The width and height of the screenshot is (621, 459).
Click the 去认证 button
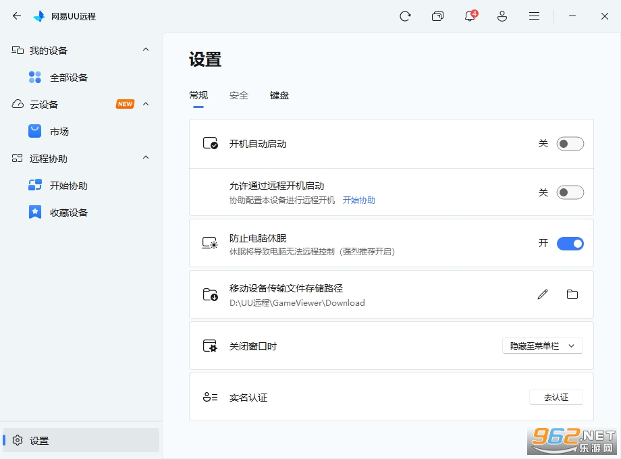(556, 397)
